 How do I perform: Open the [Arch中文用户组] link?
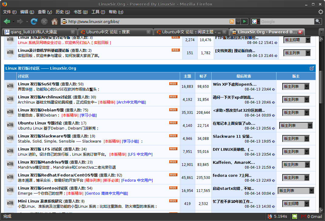click(x=131, y=102)
